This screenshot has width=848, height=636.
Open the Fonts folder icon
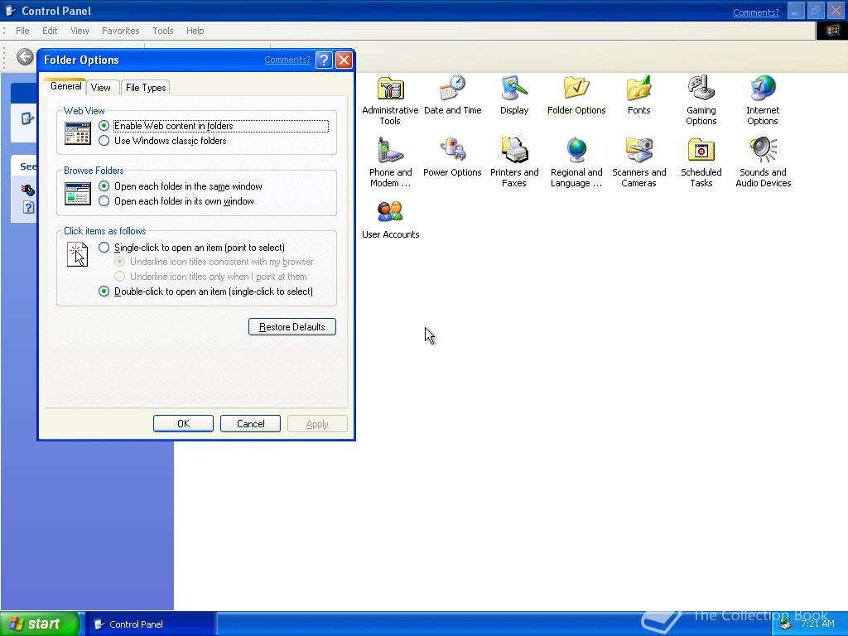(638, 95)
